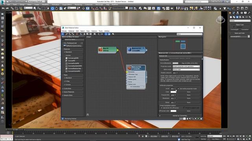The image size is (252, 141).
Task: Open the Align tool in main toolbar
Action: click(x=135, y=8)
